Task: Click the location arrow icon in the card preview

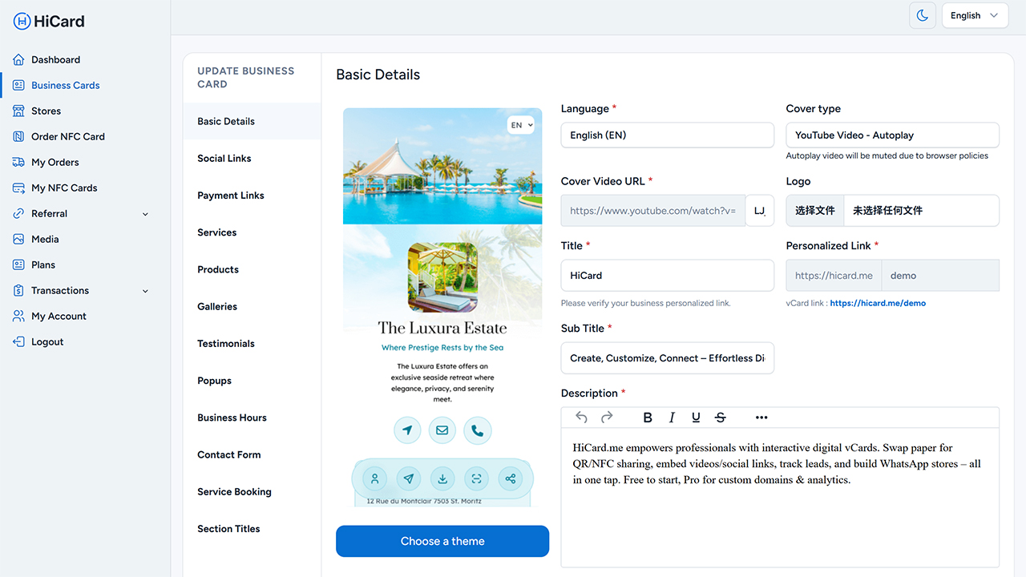Action: (407, 430)
